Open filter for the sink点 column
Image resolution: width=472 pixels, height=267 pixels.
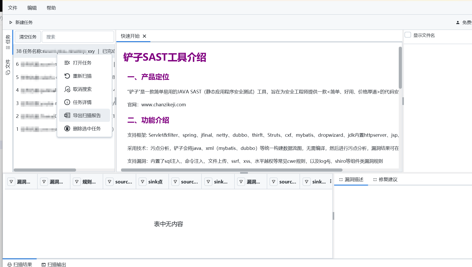(142, 182)
